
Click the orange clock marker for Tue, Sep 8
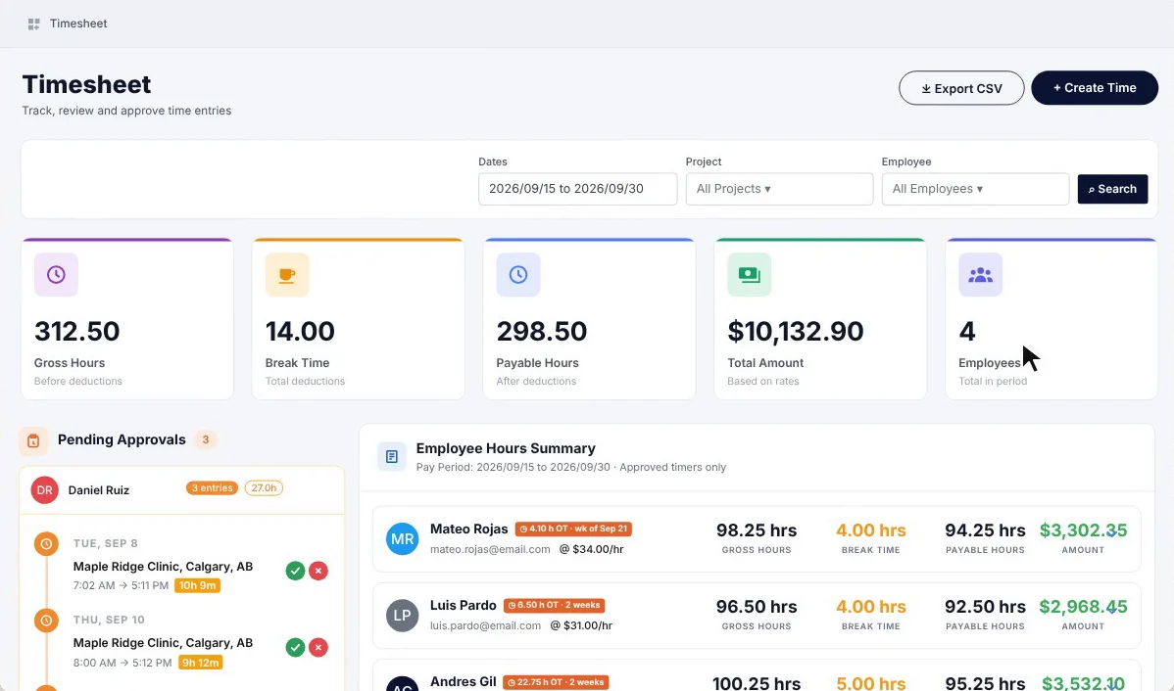click(46, 543)
